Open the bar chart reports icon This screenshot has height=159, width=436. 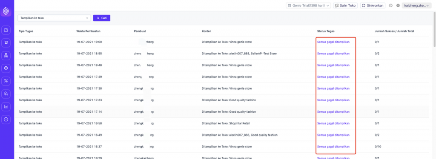tap(6, 106)
